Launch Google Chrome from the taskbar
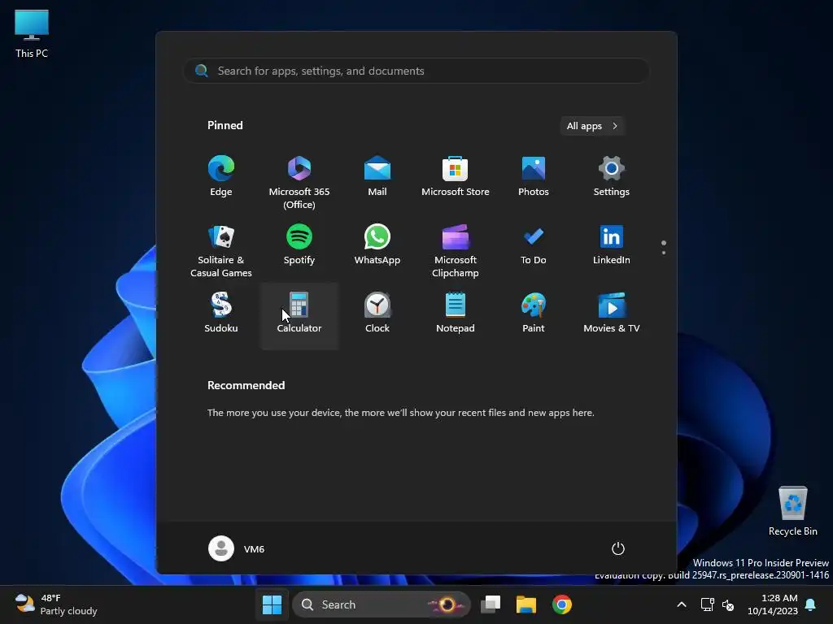 tap(562, 604)
